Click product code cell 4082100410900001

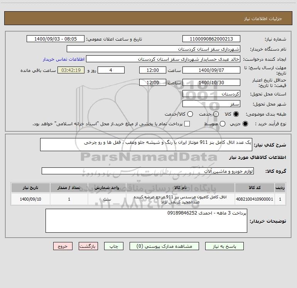255,199
